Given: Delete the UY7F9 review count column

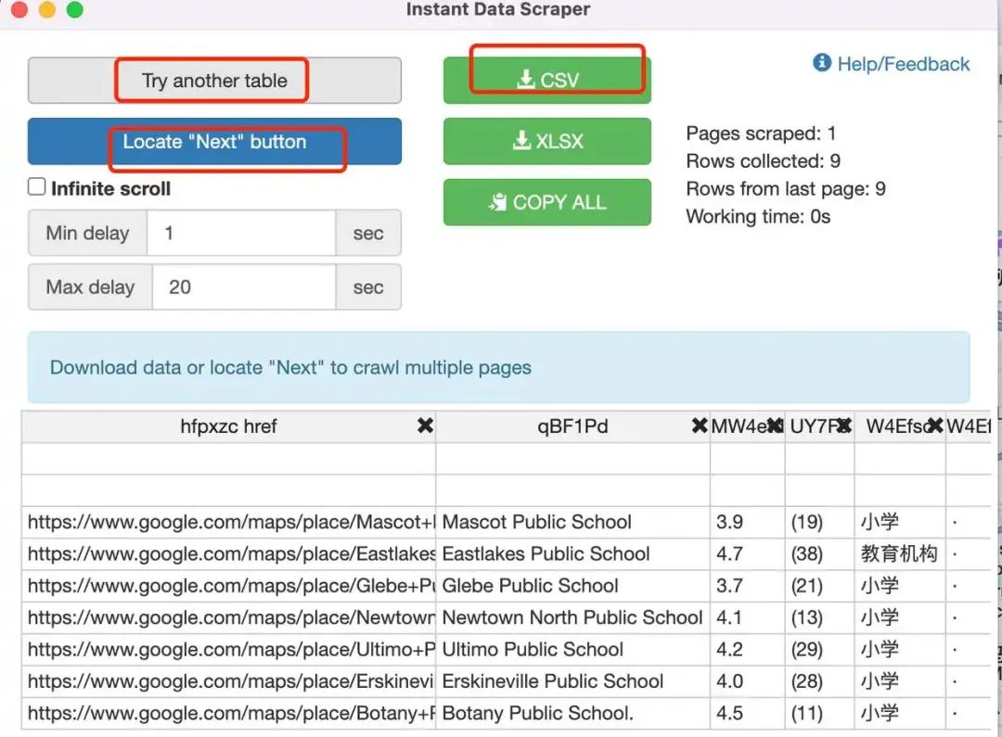Looking at the screenshot, I should click(843, 426).
